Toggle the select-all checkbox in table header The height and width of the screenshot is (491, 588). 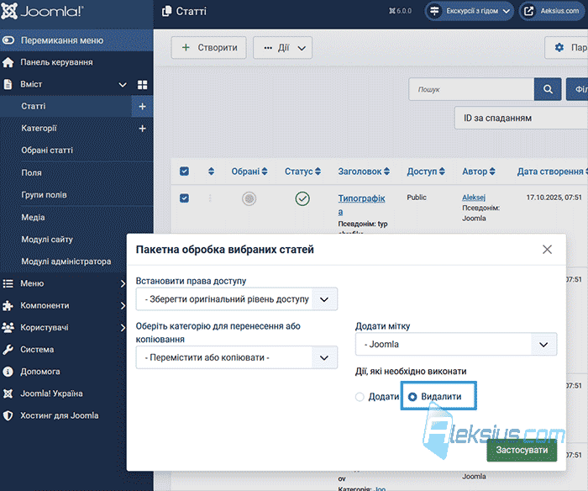[x=184, y=172]
